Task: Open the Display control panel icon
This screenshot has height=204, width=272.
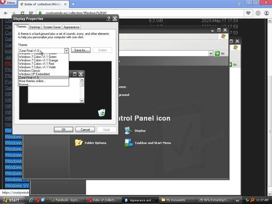Action: (129, 131)
